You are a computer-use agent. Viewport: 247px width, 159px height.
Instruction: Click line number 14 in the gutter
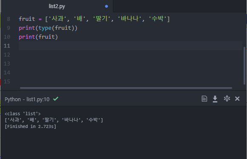click(x=7, y=73)
